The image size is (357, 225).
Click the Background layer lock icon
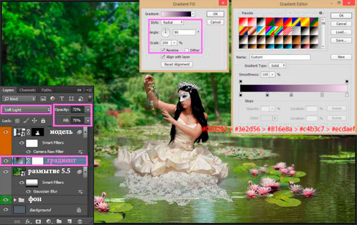pyautogui.click(x=79, y=210)
